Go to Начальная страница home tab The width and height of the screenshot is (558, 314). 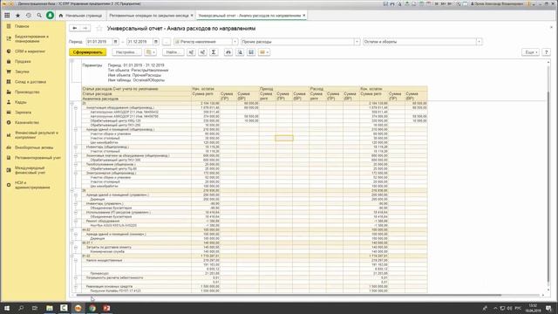pos(80,16)
